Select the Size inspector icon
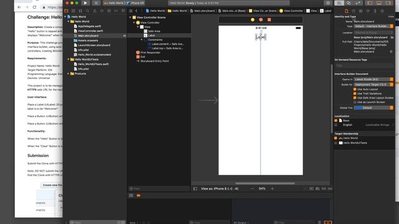Viewport: 399px width, 224px height. click(375, 11)
